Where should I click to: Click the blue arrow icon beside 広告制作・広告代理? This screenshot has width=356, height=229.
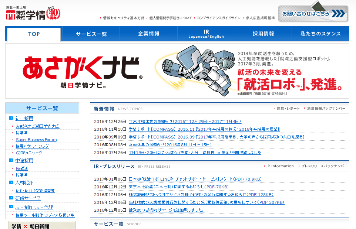tap(11, 207)
